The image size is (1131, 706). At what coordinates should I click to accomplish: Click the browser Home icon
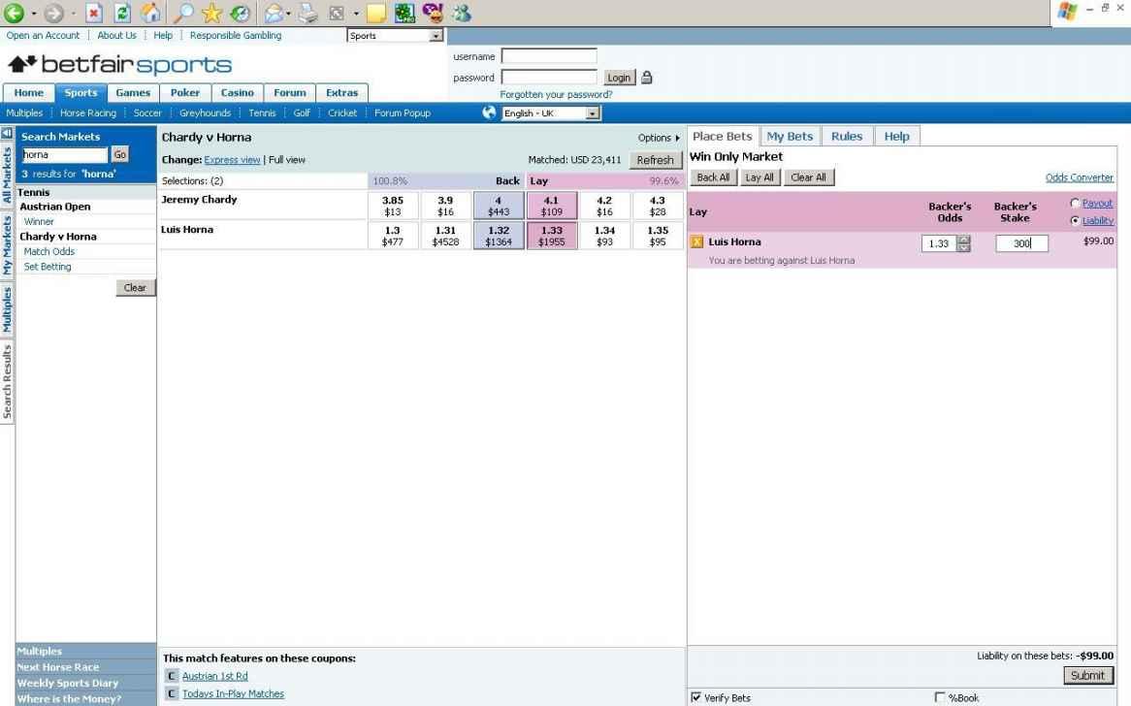(x=151, y=13)
